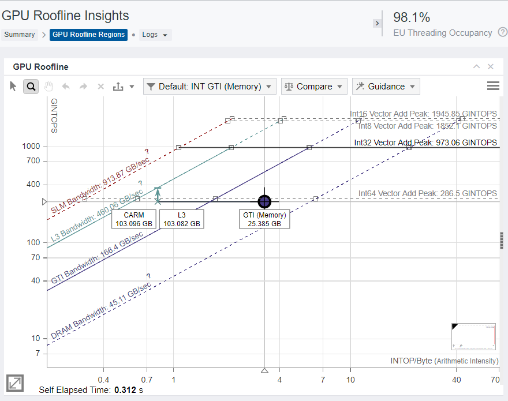
Task: Collapse the GPU Roofline panel chevron
Action: [x=476, y=67]
